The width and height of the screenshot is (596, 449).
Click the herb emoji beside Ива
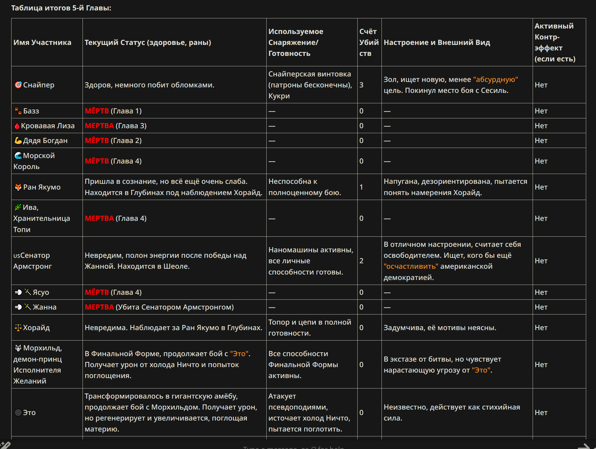pyautogui.click(x=18, y=207)
